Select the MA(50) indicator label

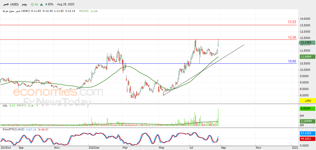click(84, 11)
